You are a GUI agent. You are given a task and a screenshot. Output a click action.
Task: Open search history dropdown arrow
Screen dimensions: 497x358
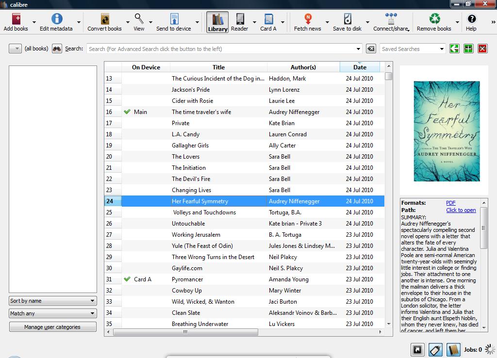pyautogui.click(x=358, y=49)
